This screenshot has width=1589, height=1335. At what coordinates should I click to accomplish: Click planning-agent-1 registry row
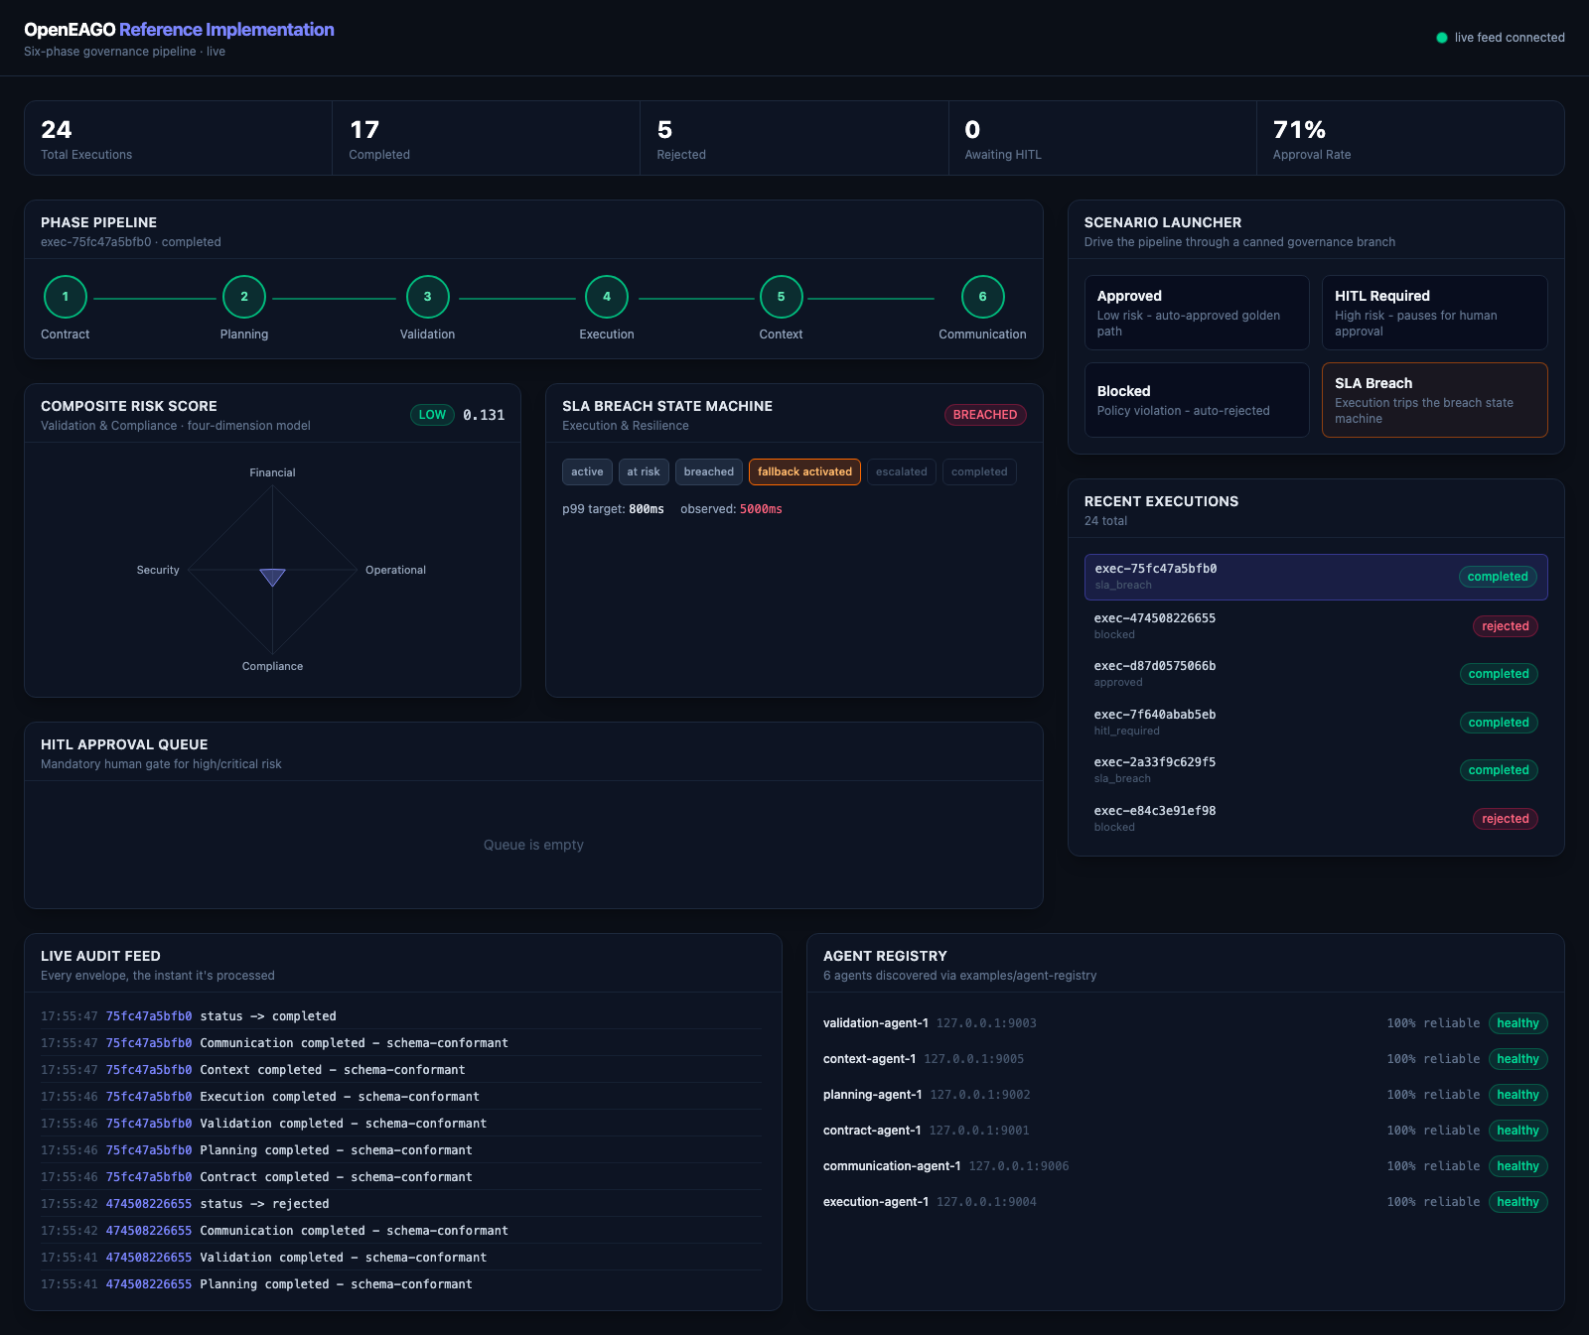[x=1186, y=1095]
